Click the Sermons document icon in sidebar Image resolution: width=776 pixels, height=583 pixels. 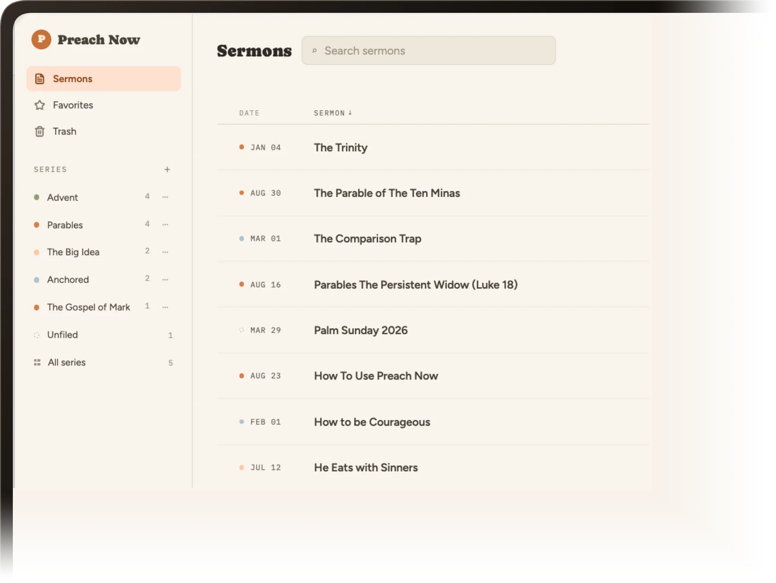click(40, 79)
